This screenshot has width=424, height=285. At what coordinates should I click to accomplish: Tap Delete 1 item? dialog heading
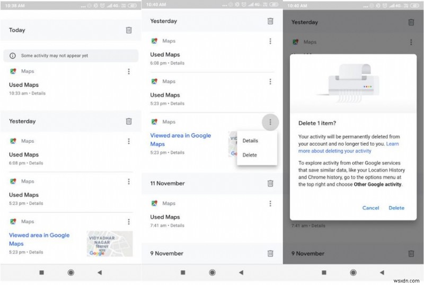pyautogui.click(x=317, y=123)
